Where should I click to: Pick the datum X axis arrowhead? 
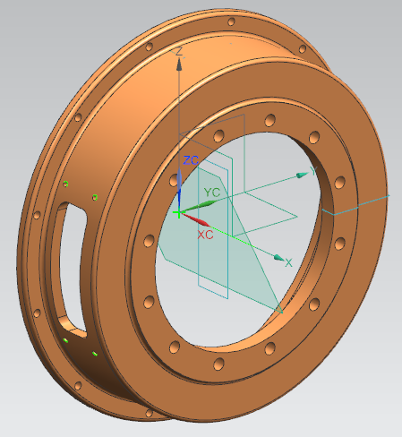tap(279, 258)
